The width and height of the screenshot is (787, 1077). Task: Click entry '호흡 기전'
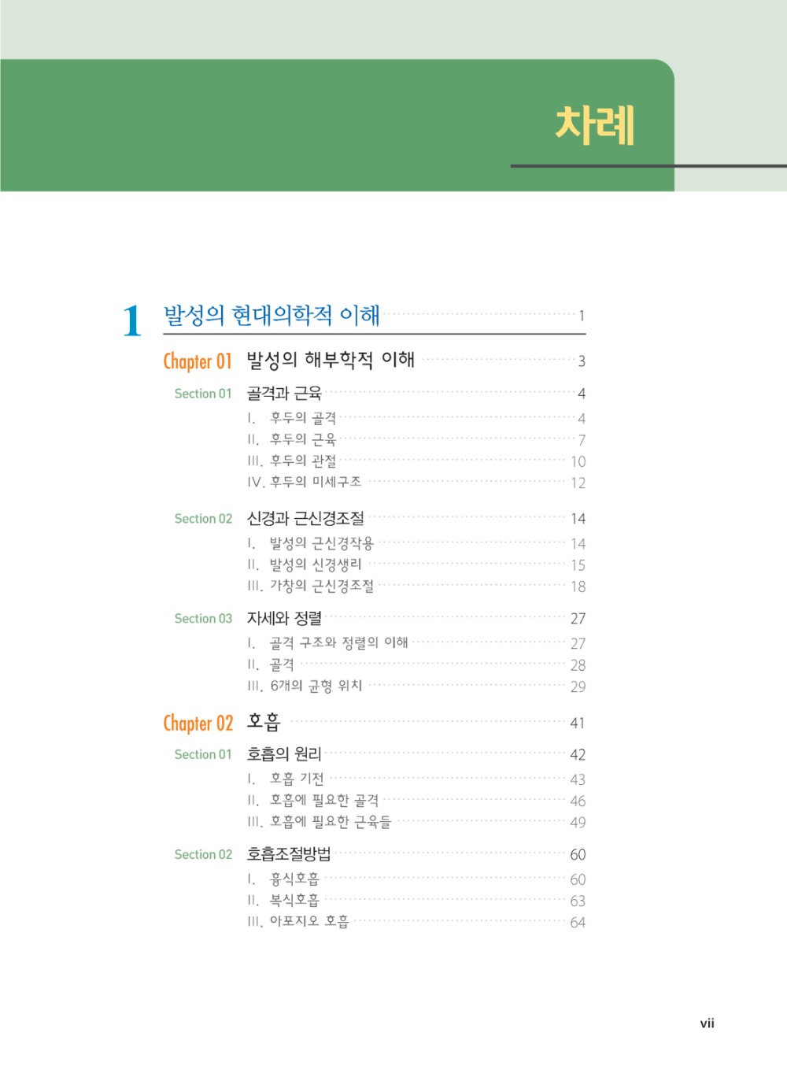pyautogui.click(x=297, y=779)
